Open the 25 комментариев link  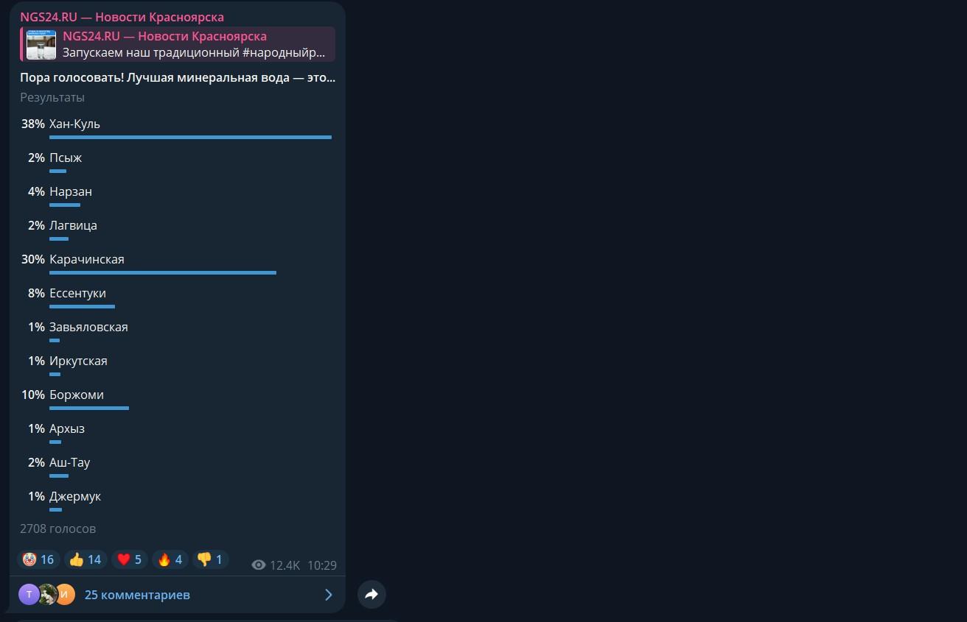pyautogui.click(x=137, y=595)
